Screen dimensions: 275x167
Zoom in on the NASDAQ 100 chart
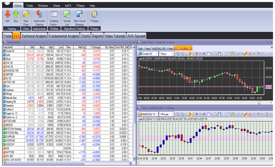tap(178, 114)
